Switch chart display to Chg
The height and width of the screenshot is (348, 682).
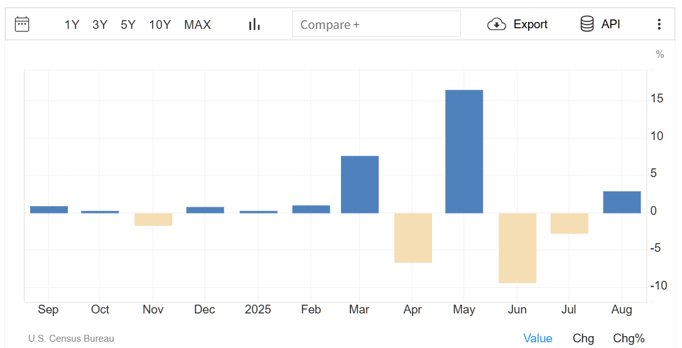point(583,339)
